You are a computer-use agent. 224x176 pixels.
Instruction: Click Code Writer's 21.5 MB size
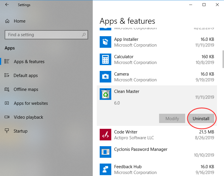click(207, 132)
